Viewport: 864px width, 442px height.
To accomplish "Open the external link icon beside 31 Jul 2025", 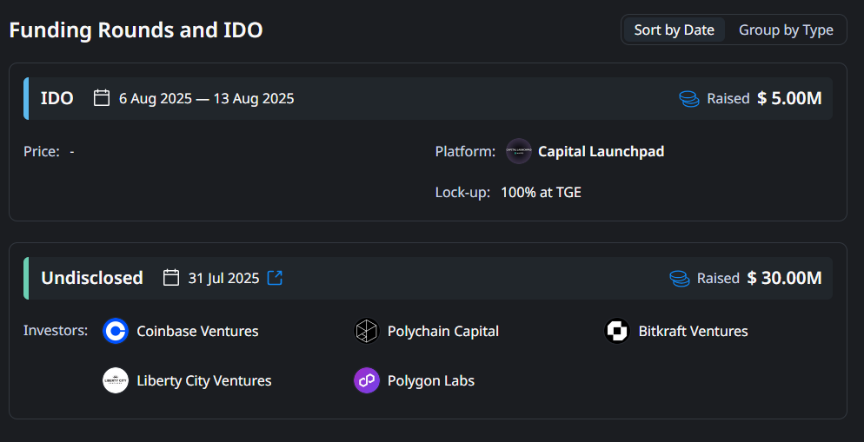I will pyautogui.click(x=275, y=278).
